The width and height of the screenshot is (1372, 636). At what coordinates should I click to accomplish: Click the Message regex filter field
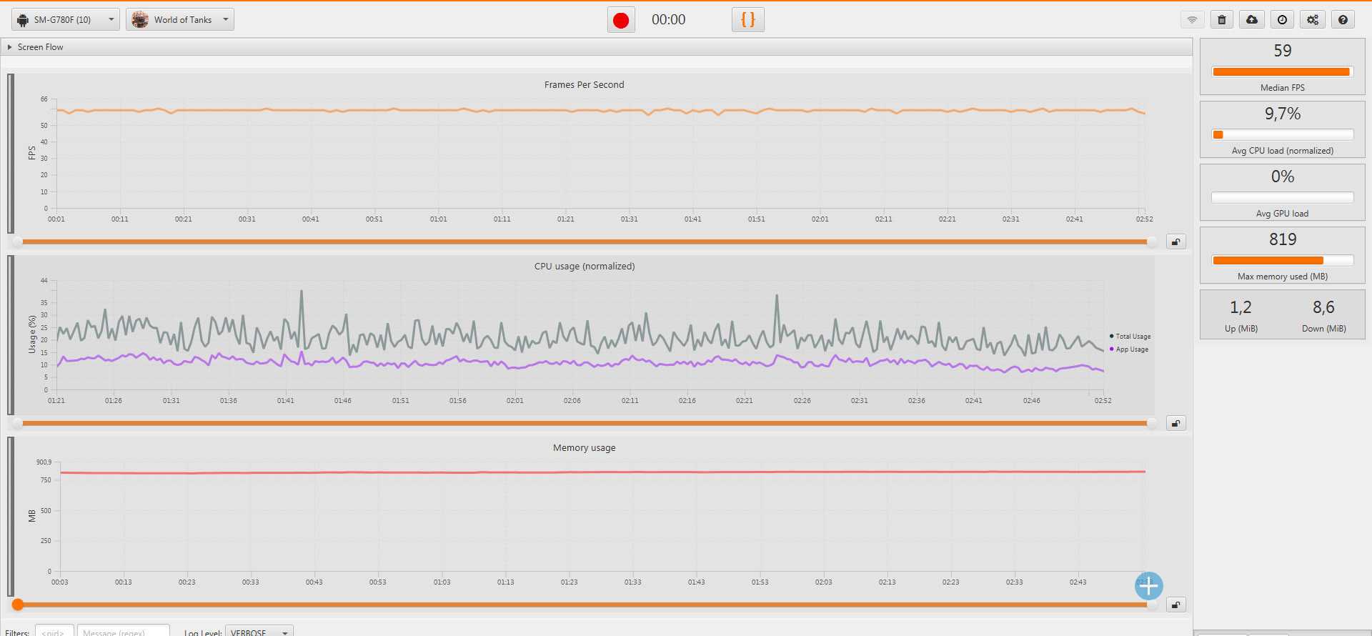pos(123,632)
